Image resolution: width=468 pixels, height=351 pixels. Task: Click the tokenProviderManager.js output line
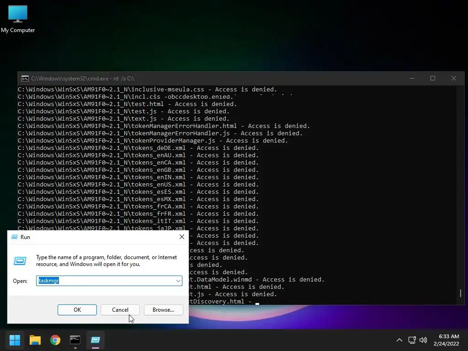tap(153, 141)
